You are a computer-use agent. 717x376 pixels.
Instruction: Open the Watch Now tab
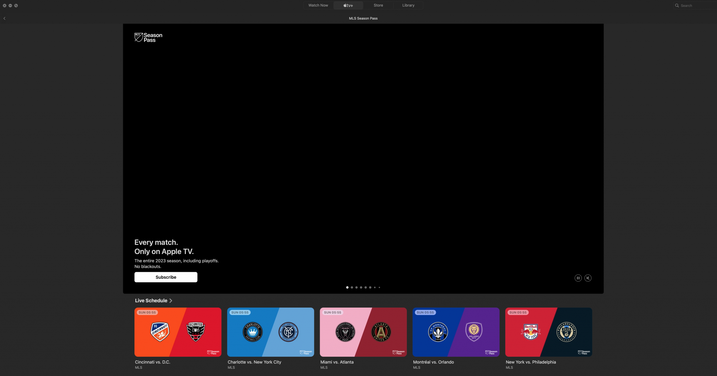[318, 5]
